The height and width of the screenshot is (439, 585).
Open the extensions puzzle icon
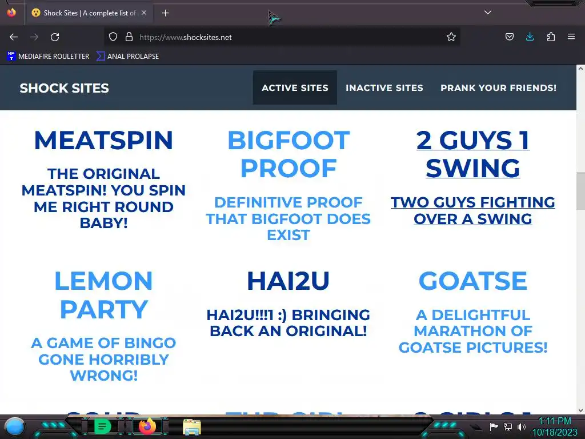551,37
